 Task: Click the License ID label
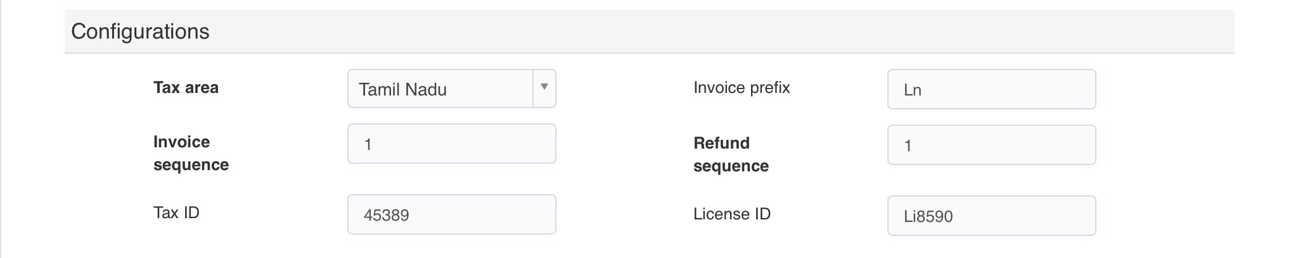(731, 214)
